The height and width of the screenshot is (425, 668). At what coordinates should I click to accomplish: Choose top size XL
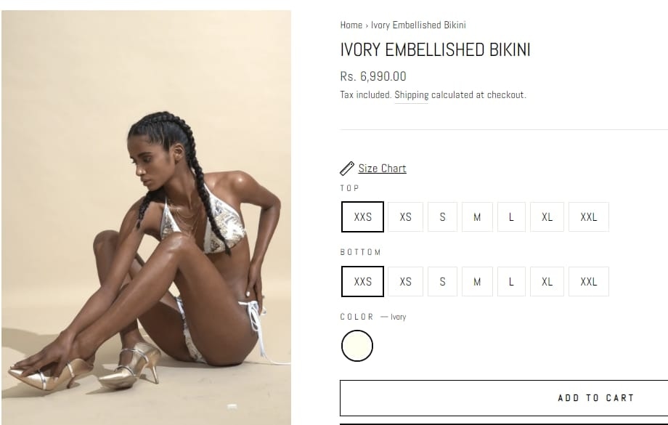547,217
